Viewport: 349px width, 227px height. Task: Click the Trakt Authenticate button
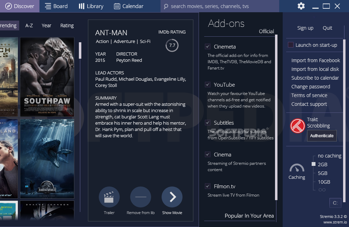[x=322, y=136]
